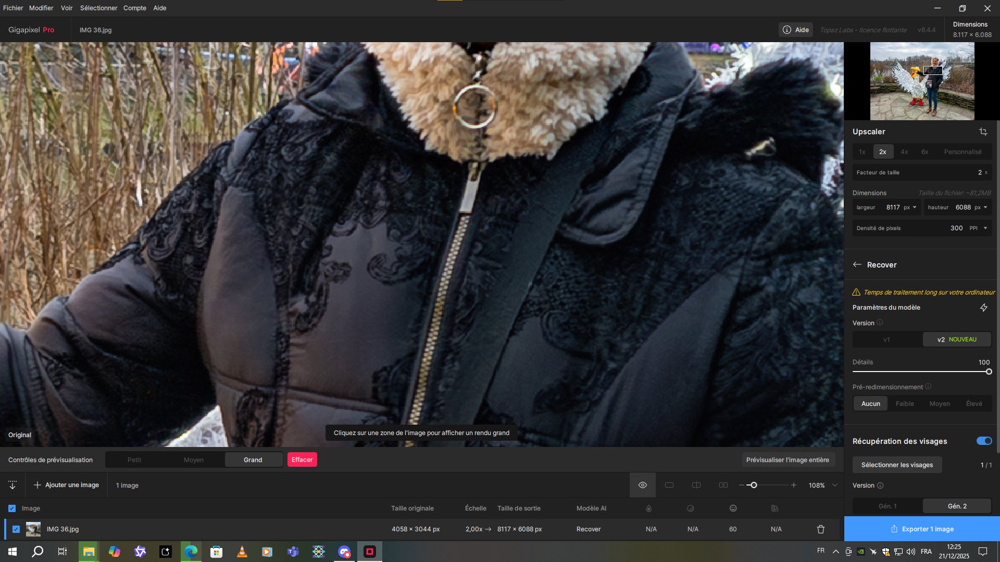
Task: Delete IMG 36.jpg using the trash icon
Action: (820, 529)
